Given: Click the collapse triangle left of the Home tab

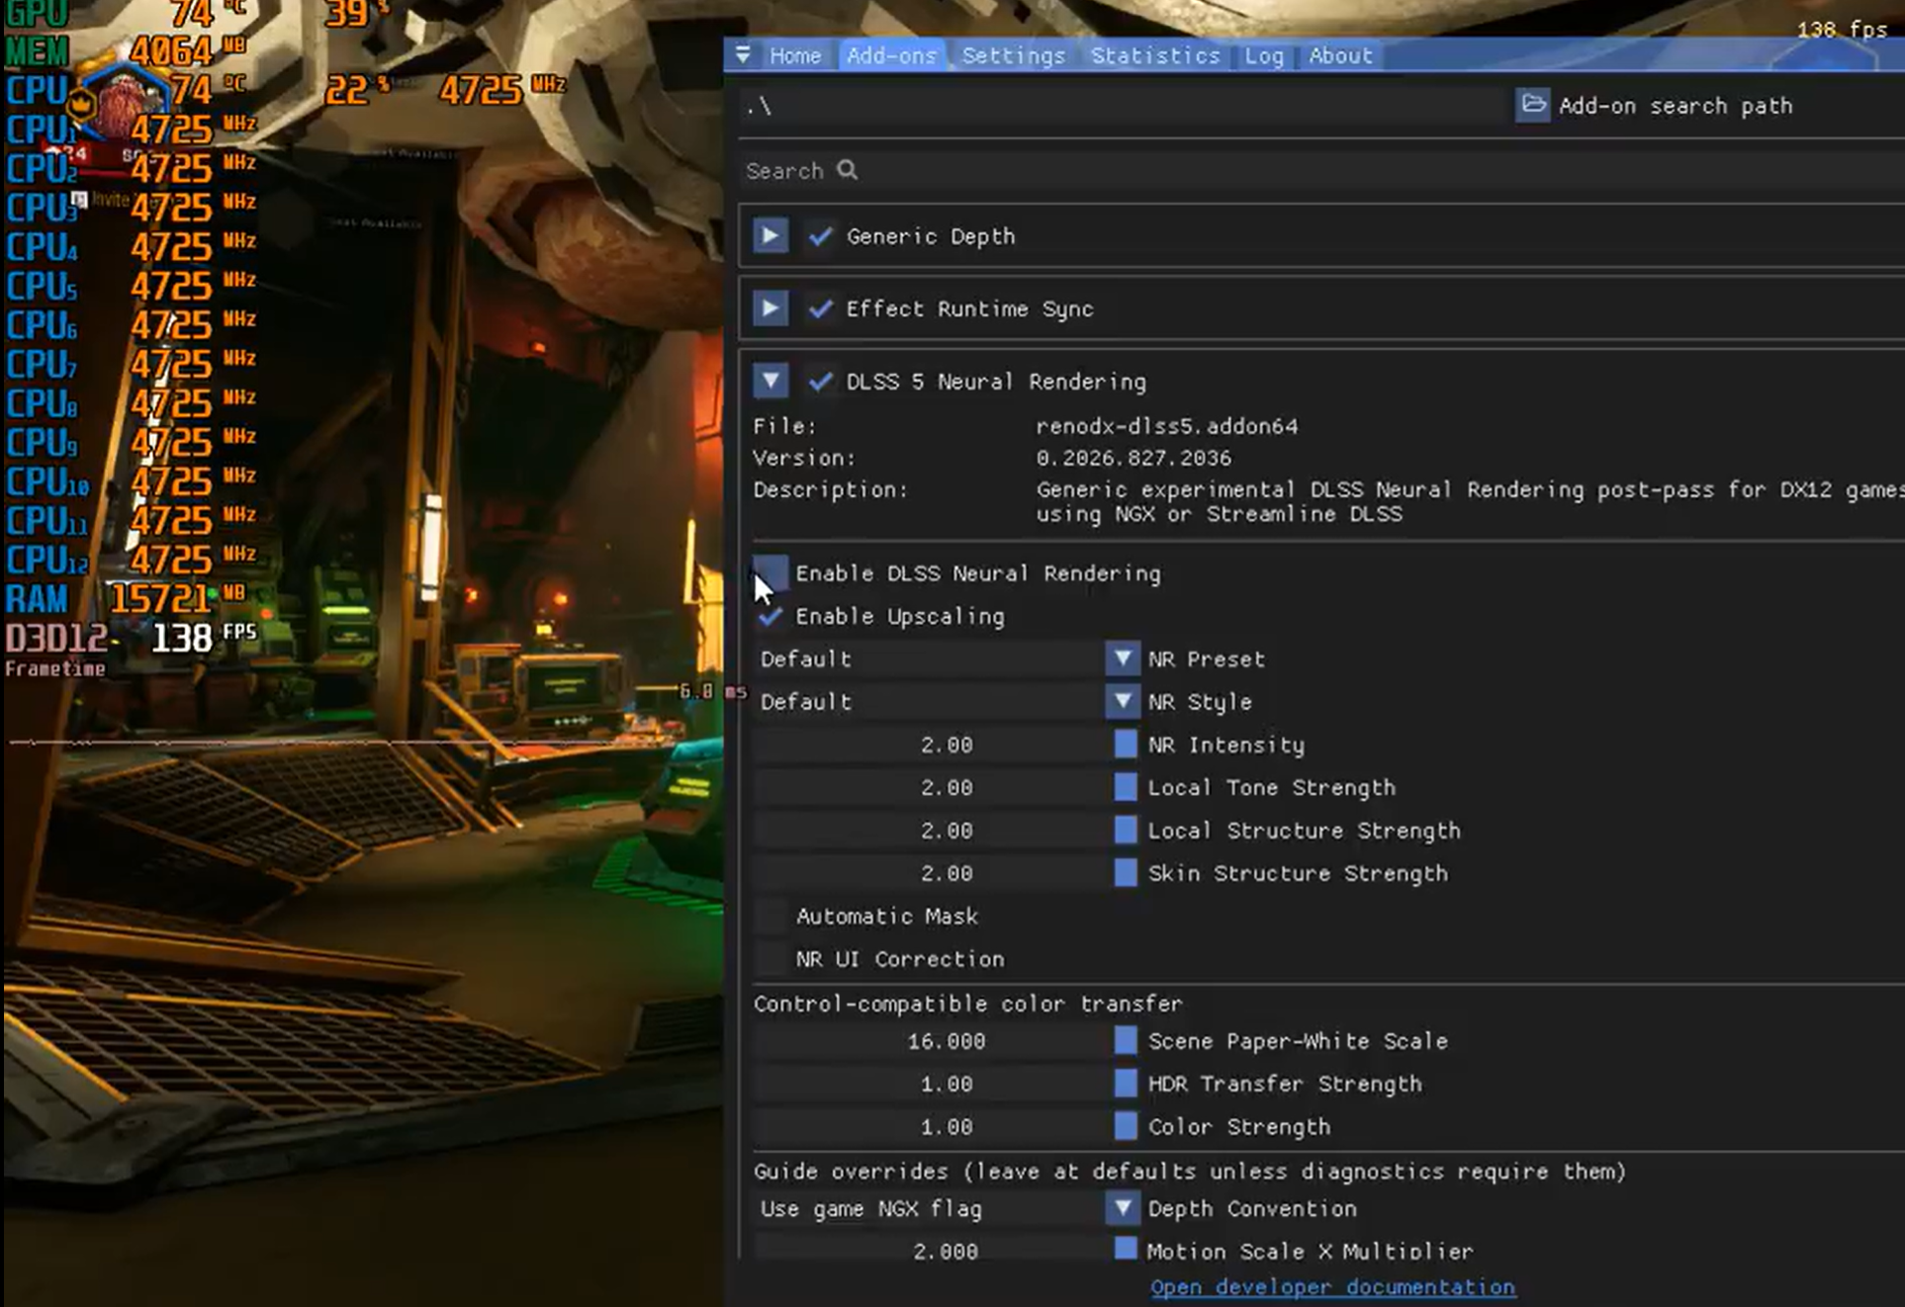Looking at the screenshot, I should tap(743, 54).
